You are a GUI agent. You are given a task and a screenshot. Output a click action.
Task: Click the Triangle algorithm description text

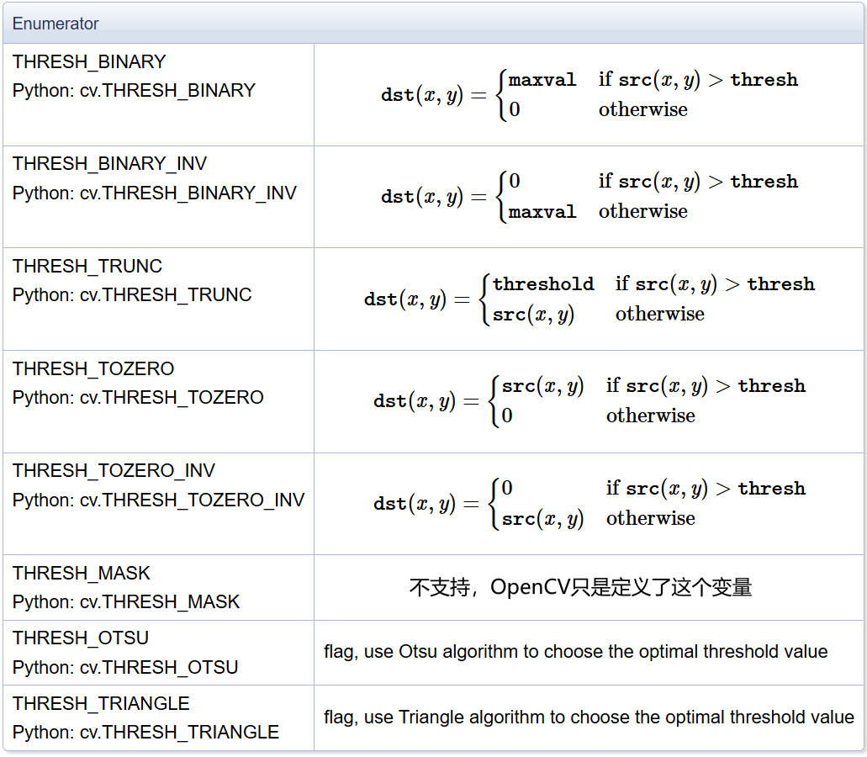tap(589, 717)
